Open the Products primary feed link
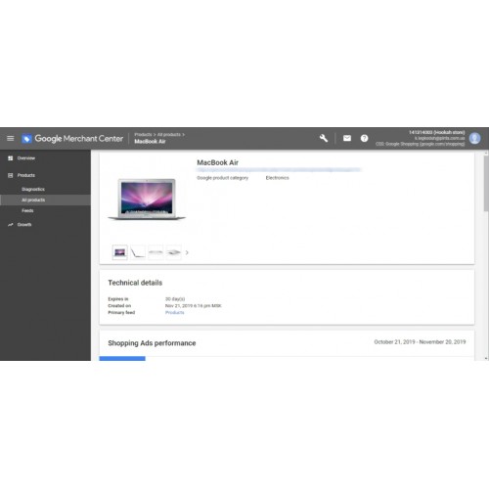489x489 pixels. point(175,312)
